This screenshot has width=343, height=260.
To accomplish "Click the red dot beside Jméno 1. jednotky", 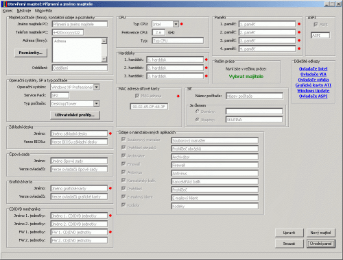I will [110, 216].
